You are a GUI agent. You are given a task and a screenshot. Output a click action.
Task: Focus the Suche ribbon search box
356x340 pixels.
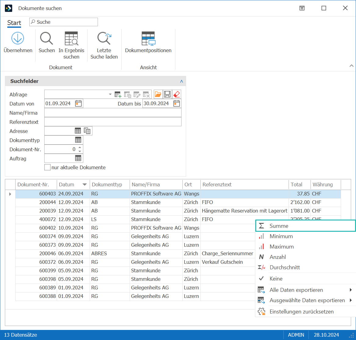[x=63, y=22]
